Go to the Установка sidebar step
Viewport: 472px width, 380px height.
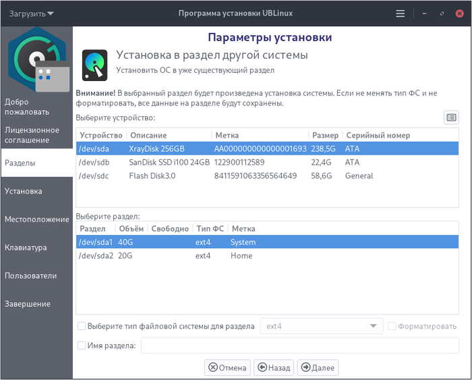tap(24, 191)
